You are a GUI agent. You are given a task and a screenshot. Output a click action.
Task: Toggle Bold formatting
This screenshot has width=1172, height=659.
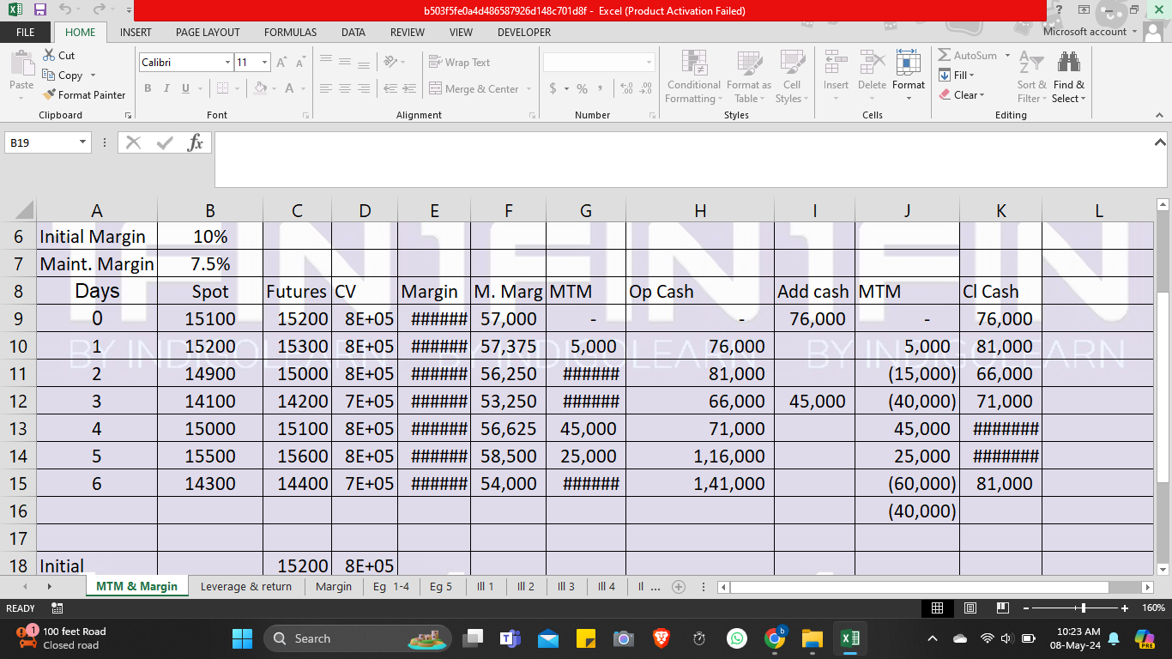coord(148,88)
